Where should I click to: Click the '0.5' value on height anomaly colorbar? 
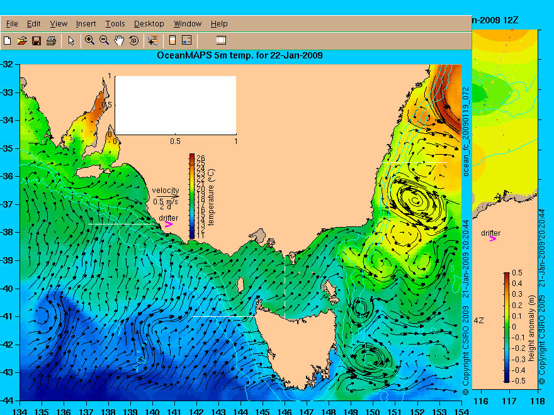tap(517, 273)
